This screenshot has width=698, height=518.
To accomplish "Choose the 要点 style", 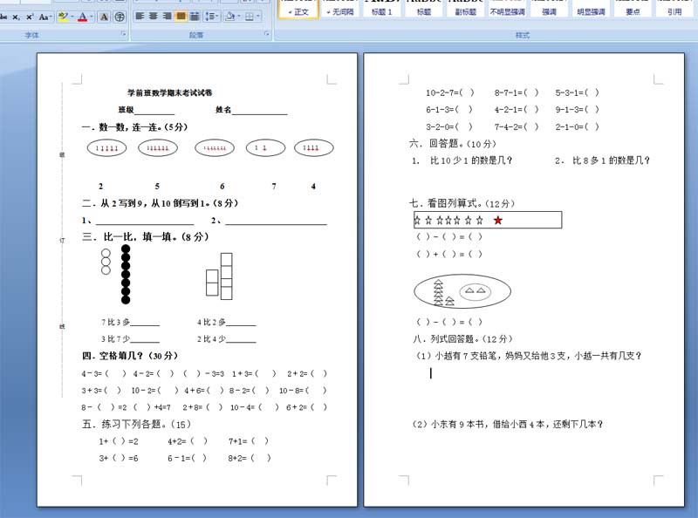I will [x=633, y=9].
